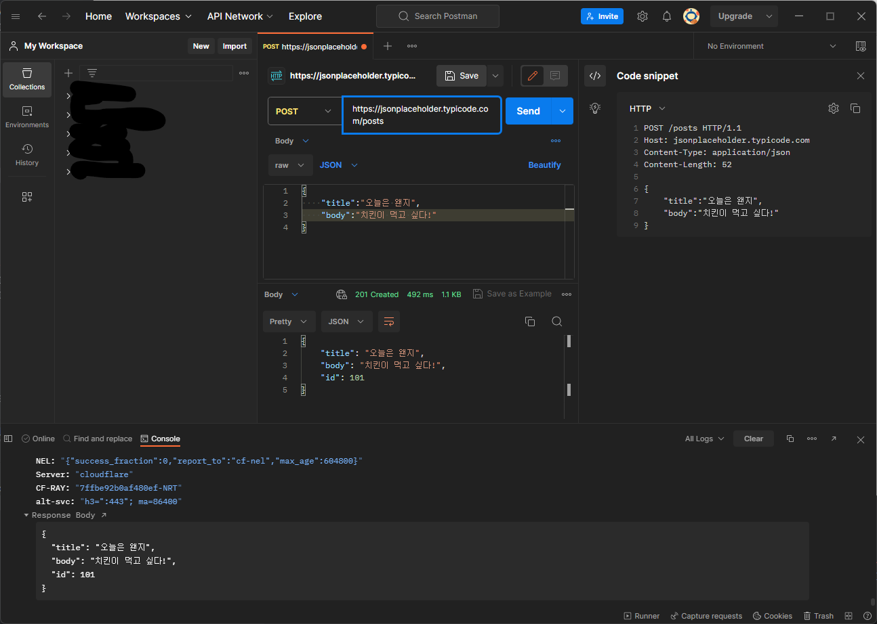Open History in sidebar

tap(27, 155)
